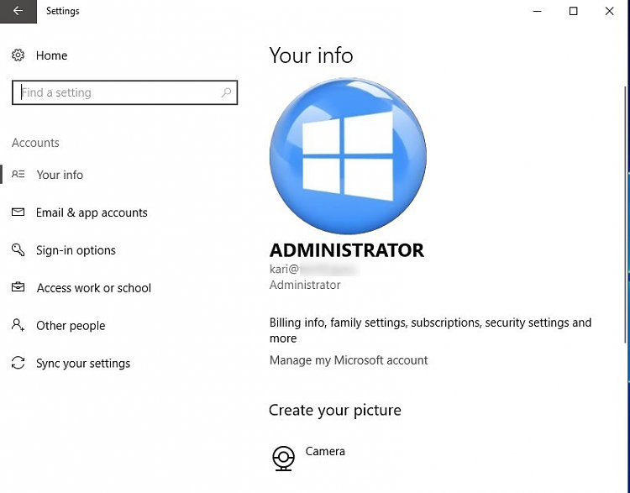Click the ADMINISTRATOR account name
This screenshot has height=493, width=630.
click(x=346, y=250)
